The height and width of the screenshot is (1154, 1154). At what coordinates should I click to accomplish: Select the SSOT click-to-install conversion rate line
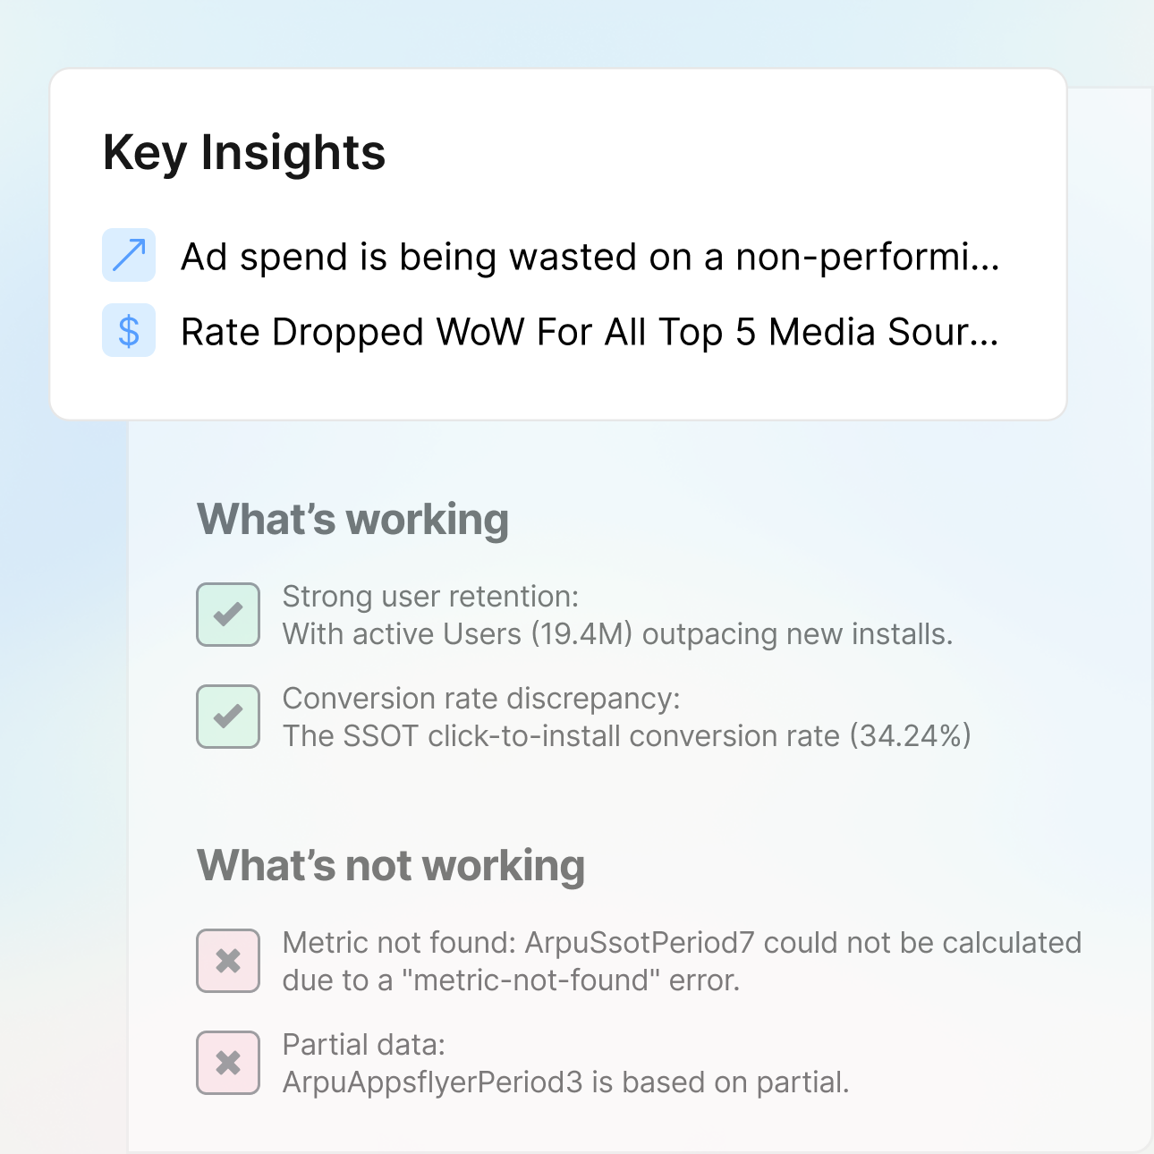(626, 736)
